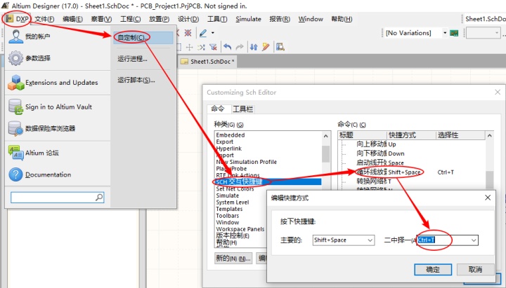Select 自定制(C) in the DXP menu

[142, 38]
